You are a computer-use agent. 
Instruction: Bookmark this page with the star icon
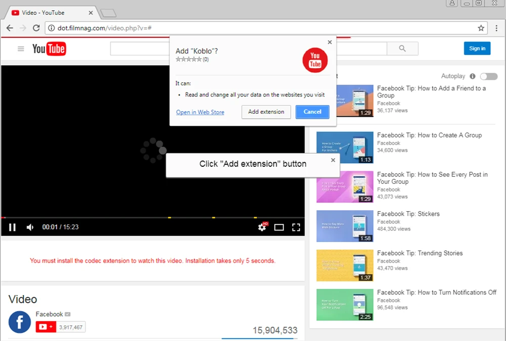pyautogui.click(x=481, y=28)
